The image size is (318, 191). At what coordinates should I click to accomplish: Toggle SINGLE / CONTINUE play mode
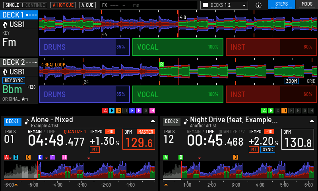pyautogui.click(x=25, y=5)
